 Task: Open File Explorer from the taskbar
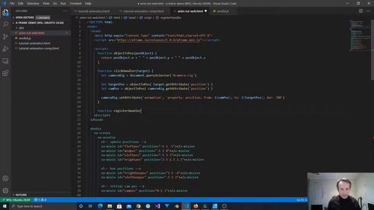coord(110,206)
